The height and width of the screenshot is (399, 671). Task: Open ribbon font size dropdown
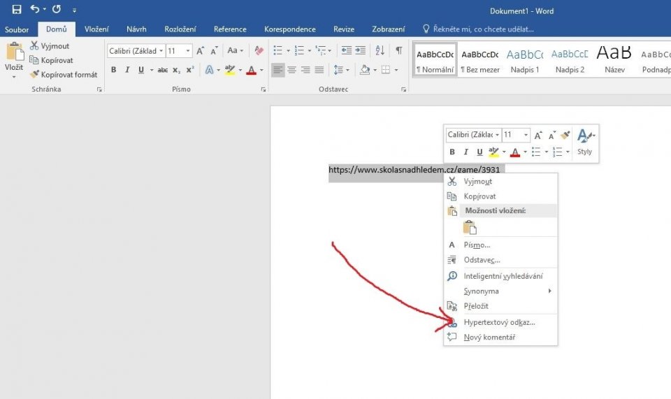(x=187, y=51)
